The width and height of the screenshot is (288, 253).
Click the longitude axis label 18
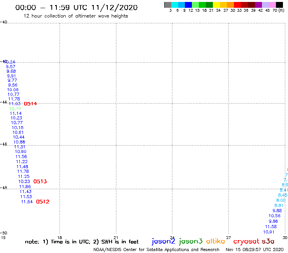(60, 237)
